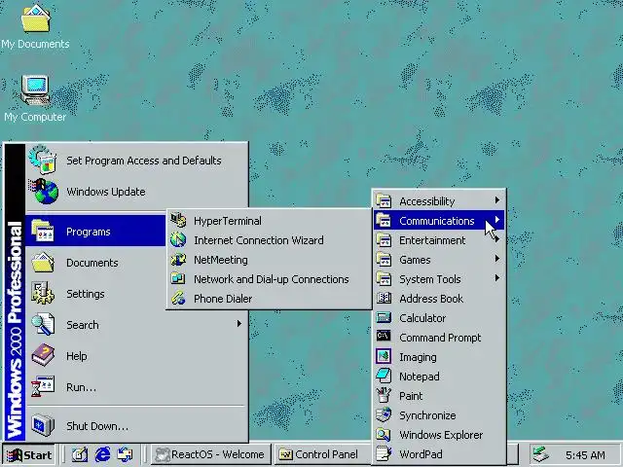Select the Accessibility menu item
Screen dimensions: 623x467
[x=439, y=201]
